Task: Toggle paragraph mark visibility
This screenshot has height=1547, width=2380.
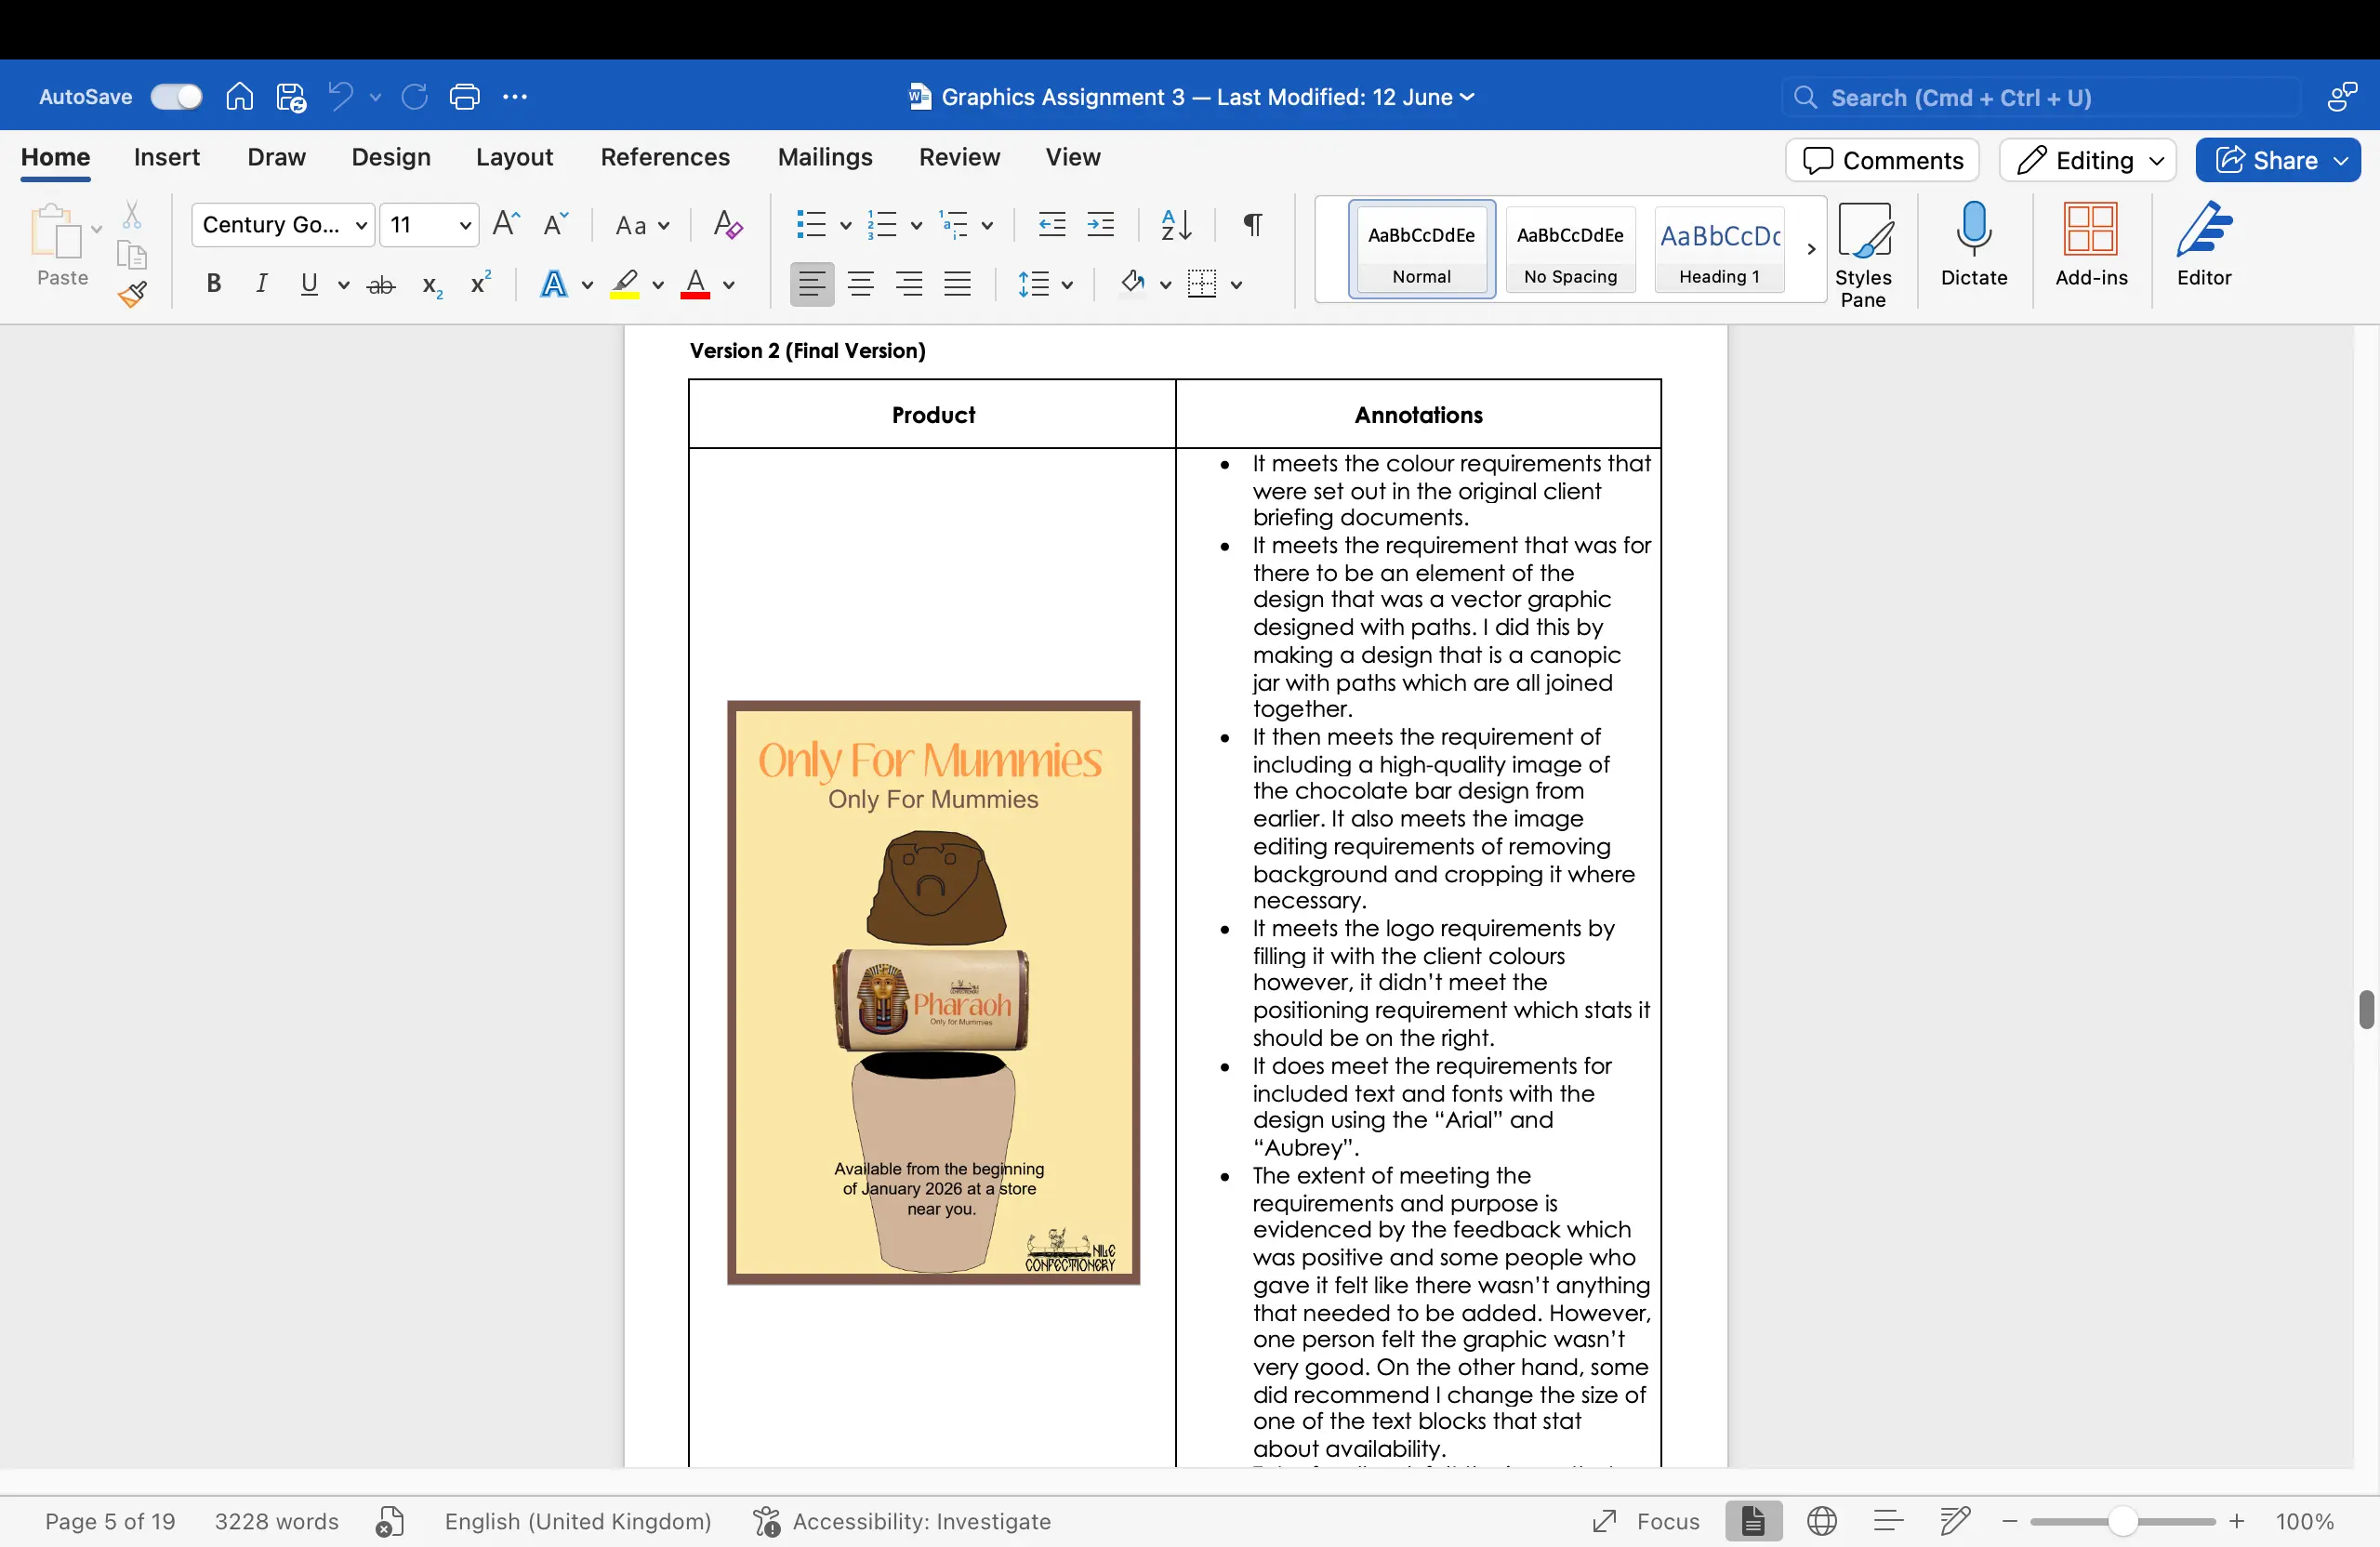Action: 1252,225
